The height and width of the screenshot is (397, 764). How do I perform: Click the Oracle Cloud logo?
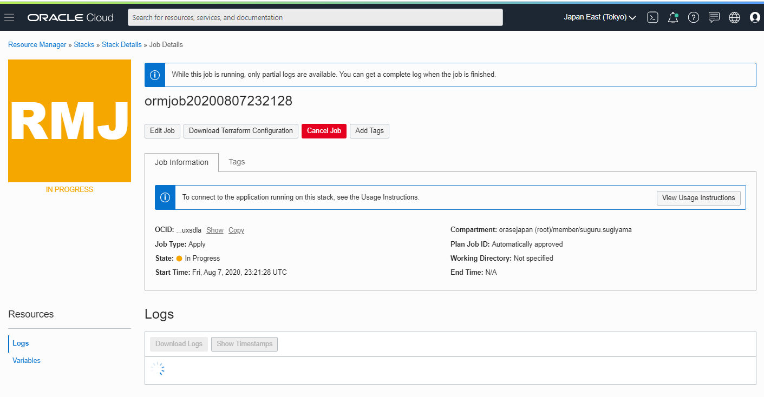70,17
